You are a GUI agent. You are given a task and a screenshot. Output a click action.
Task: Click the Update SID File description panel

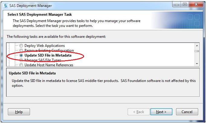click(103, 82)
